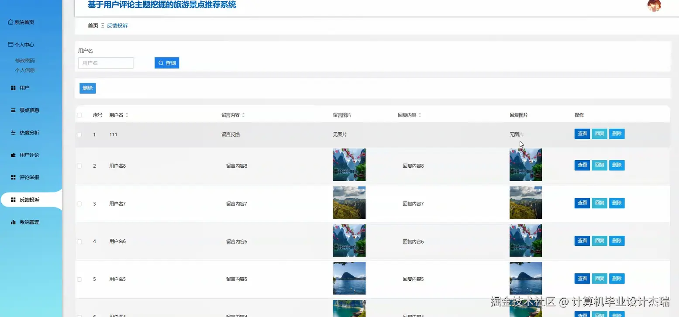Open 留言图片 thumbnail for 用户名5
This screenshot has width=679, height=317.
349,279
